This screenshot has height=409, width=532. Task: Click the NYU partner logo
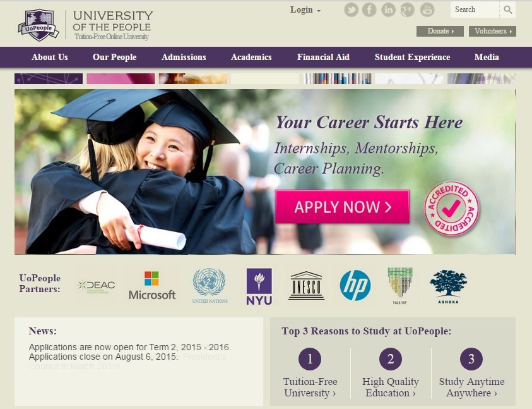259,286
